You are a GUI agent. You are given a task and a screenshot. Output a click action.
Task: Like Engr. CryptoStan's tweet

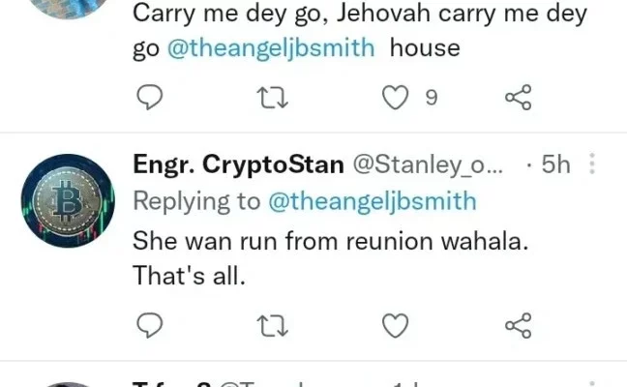(x=394, y=325)
